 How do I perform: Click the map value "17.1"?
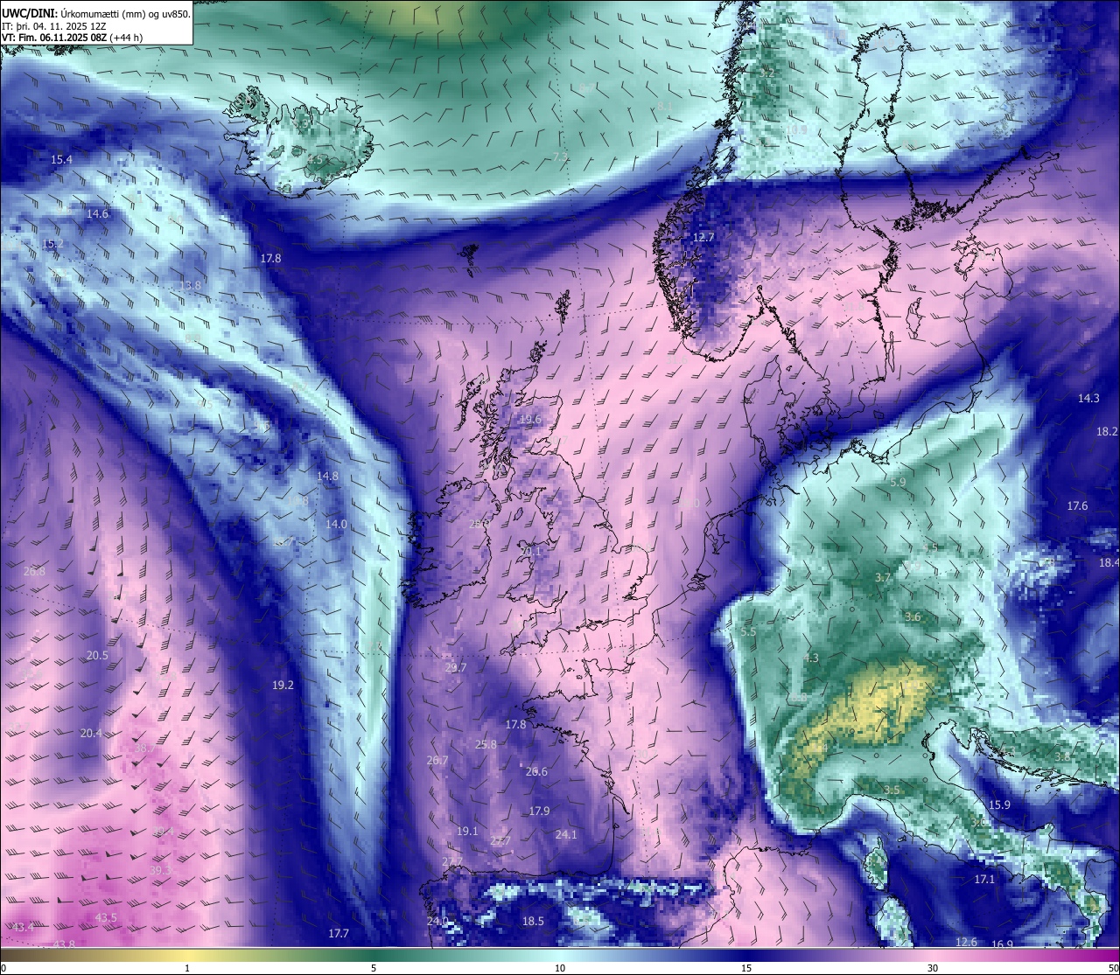pyautogui.click(x=984, y=880)
